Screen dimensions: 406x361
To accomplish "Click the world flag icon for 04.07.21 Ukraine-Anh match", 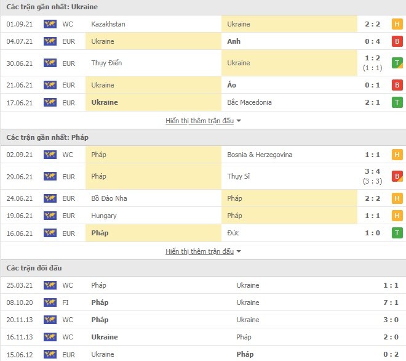I will (x=50, y=41).
